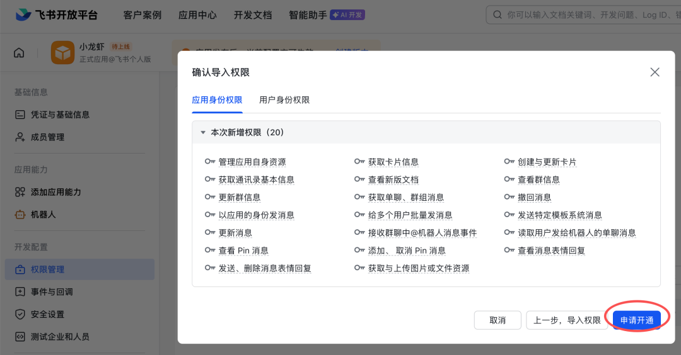This screenshot has height=355, width=681.
Task: Click the 发送、删除消息表情回复 permission
Action: [x=265, y=269]
